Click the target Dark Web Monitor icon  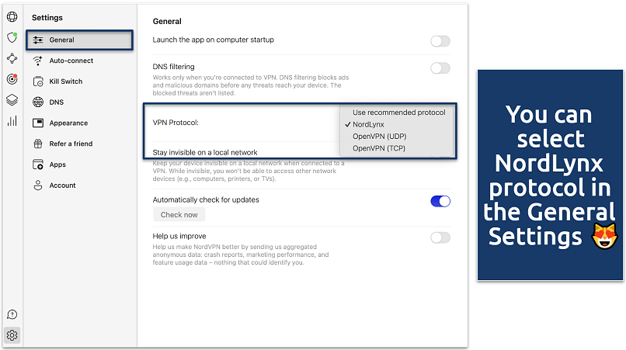(12, 79)
